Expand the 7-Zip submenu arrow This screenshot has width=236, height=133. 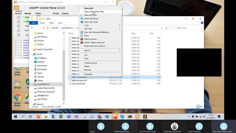click(x=119, y=25)
